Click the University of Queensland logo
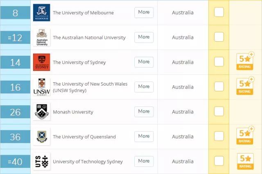 click(x=41, y=137)
